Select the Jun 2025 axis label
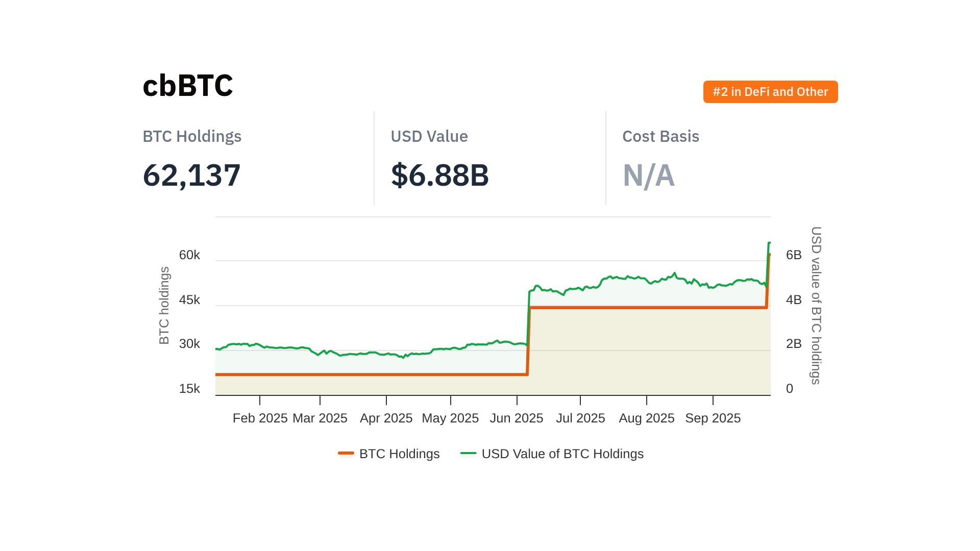 point(517,418)
